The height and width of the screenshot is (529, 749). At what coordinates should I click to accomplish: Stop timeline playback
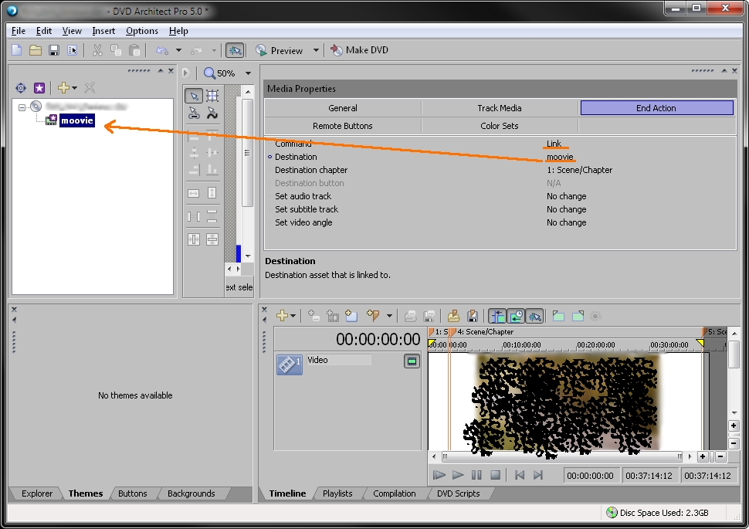coord(496,475)
